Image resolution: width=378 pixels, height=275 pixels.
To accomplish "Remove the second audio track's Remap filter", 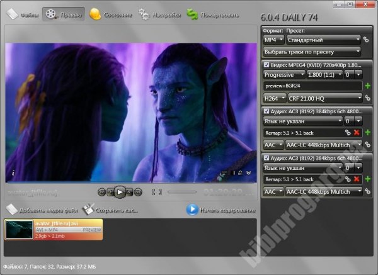I will [357, 179].
